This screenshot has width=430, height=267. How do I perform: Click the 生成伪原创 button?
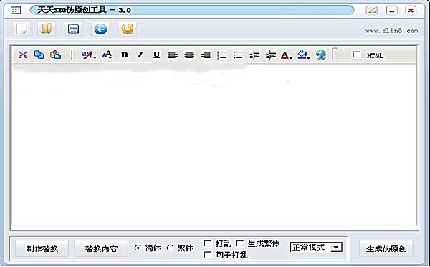386,248
